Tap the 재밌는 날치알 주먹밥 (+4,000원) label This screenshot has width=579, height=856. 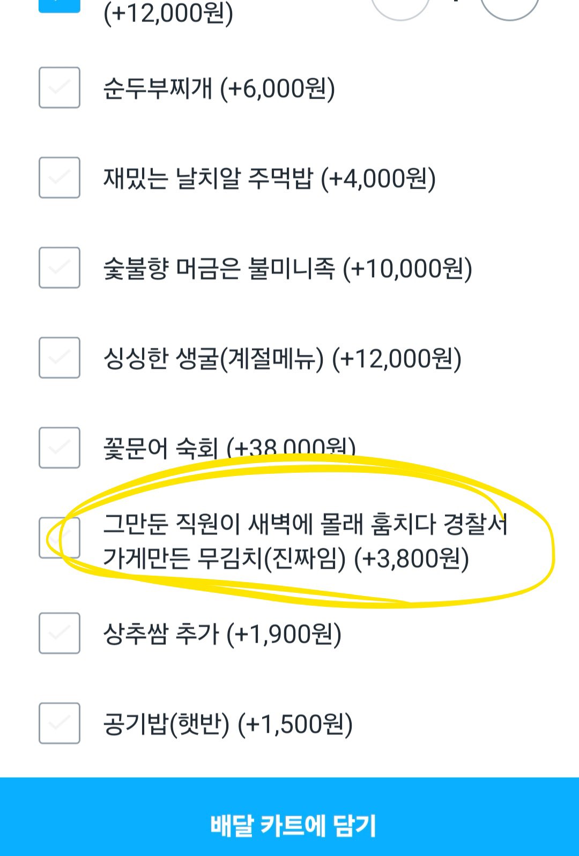(x=269, y=178)
